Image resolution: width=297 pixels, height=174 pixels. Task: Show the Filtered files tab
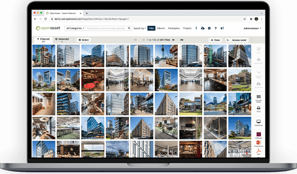[x=43, y=40]
